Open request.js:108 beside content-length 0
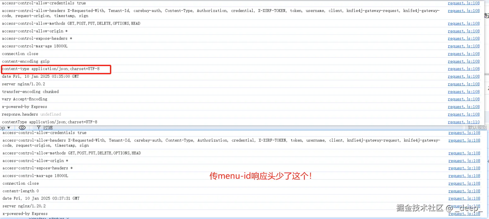The image size is (489, 219). (x=464, y=191)
